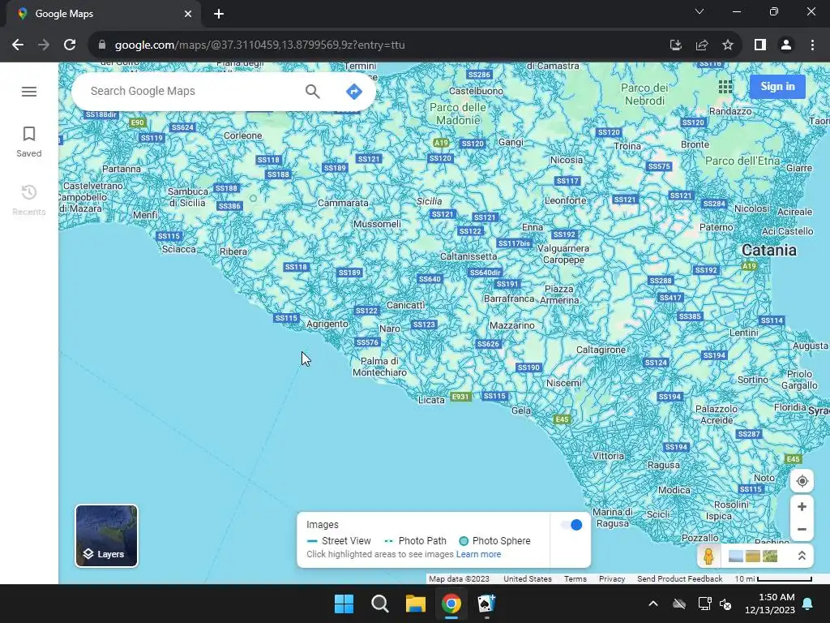The width and height of the screenshot is (830, 623).
Task: Go back with the browser back arrow
Action: [18, 45]
